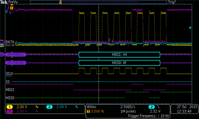The width and height of the screenshot is (199, 119).
Task: Click the channel 3 2.00 V scale readout
Action: (x=22, y=111)
